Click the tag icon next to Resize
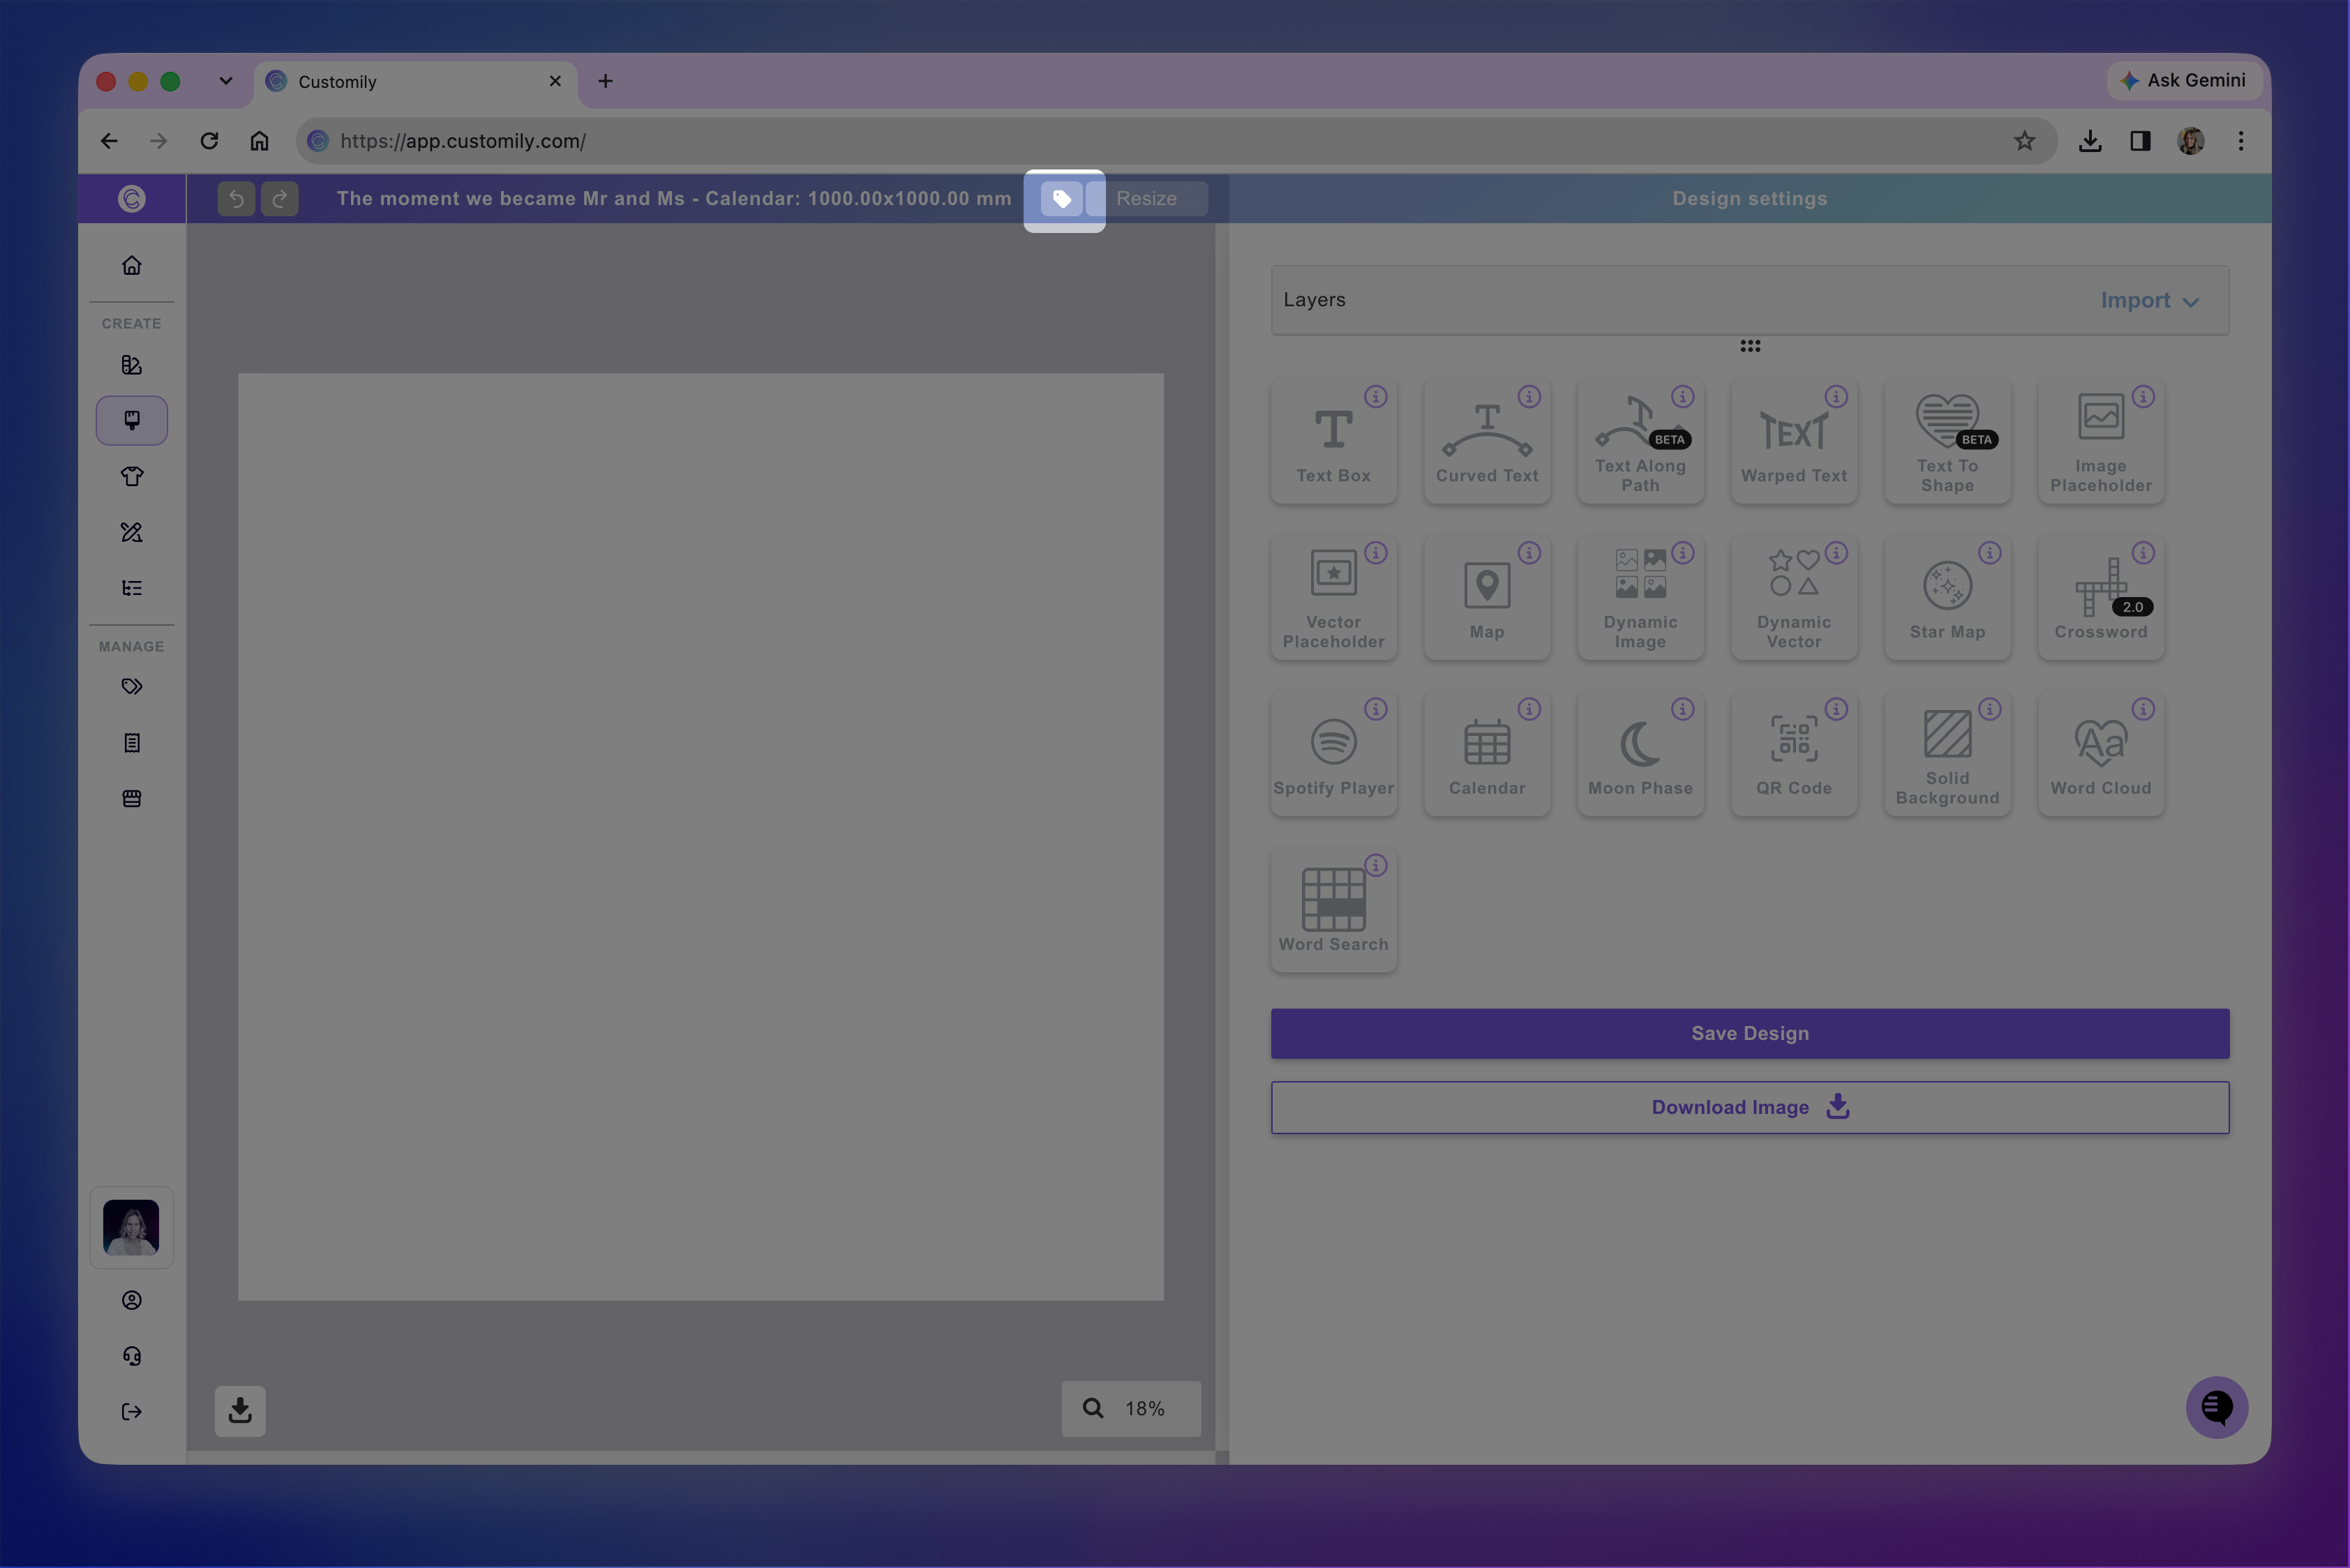This screenshot has width=2350, height=1568. (x=1061, y=199)
